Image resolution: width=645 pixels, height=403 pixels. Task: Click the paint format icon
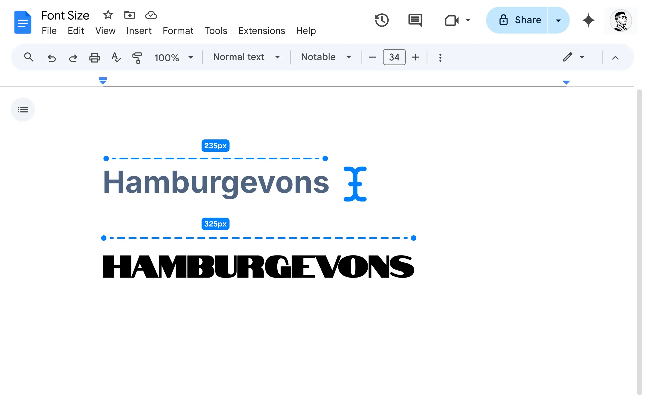pyautogui.click(x=137, y=57)
